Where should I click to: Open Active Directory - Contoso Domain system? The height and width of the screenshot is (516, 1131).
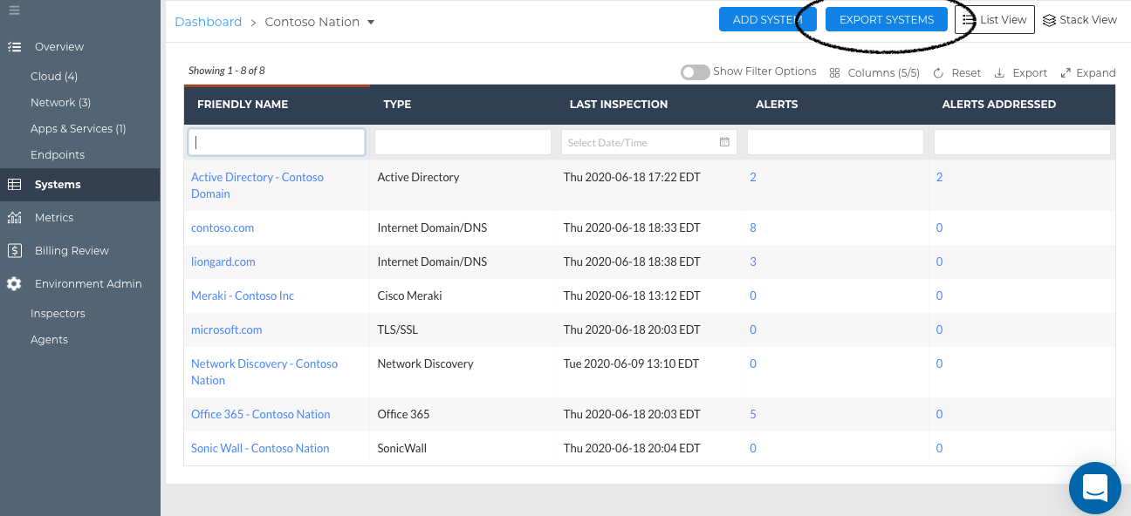pos(257,186)
